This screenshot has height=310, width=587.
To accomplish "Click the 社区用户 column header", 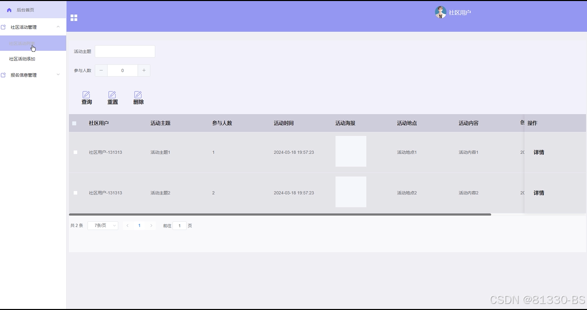I will pos(99,123).
